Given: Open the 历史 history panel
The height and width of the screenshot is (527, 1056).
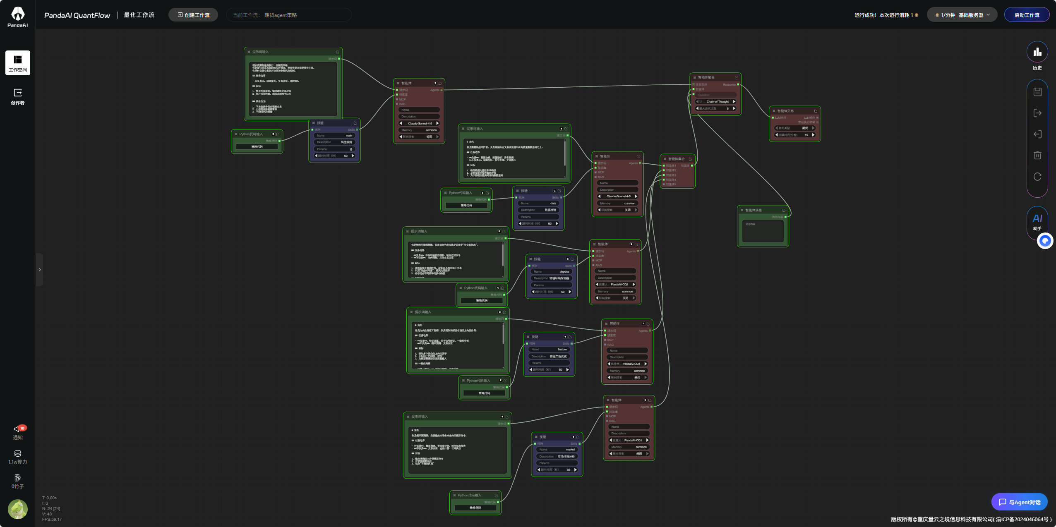Looking at the screenshot, I should pos(1037,52).
